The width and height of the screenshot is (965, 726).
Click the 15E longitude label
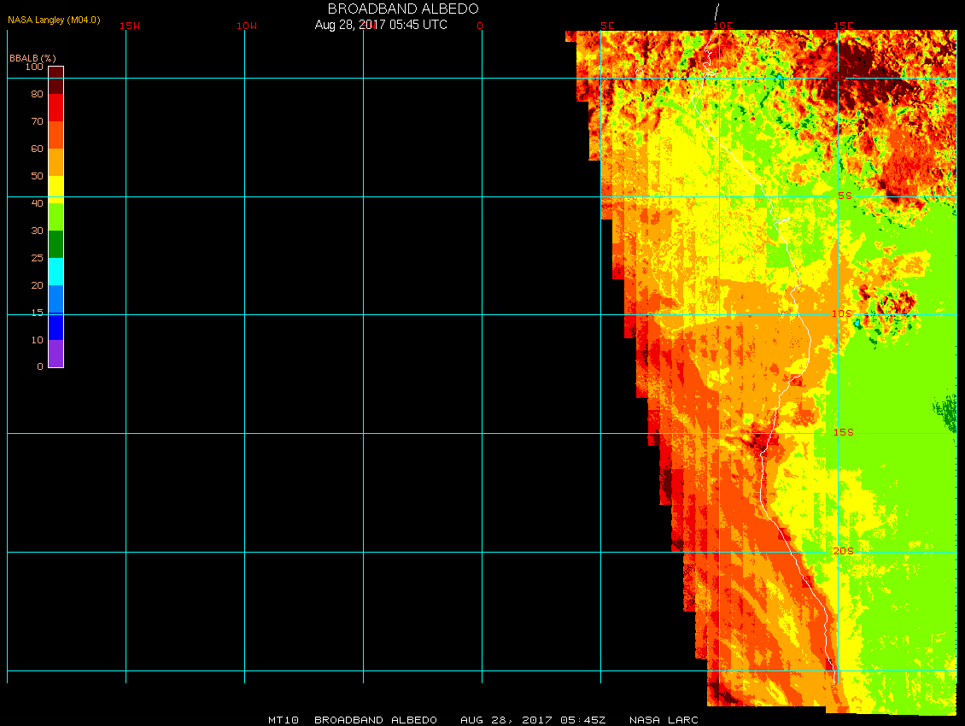coord(844,26)
